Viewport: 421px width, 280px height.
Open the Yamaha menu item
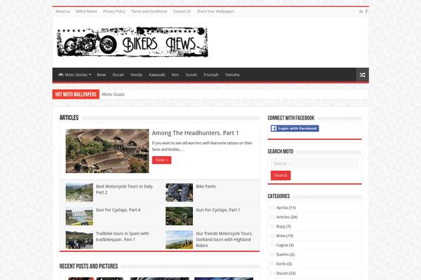232,75
